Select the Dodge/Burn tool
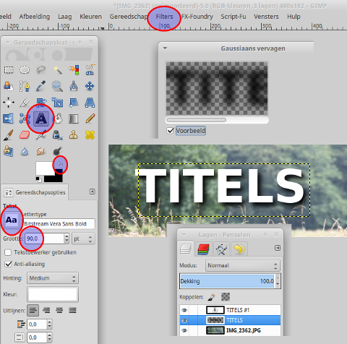The image size is (347, 344). (x=57, y=151)
